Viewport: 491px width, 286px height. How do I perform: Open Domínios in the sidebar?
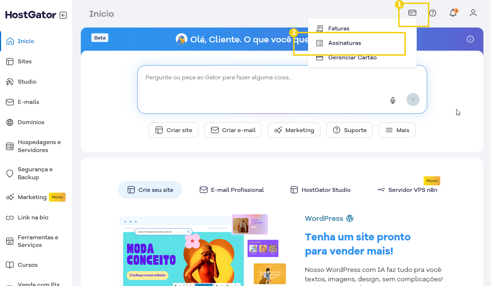(x=31, y=122)
